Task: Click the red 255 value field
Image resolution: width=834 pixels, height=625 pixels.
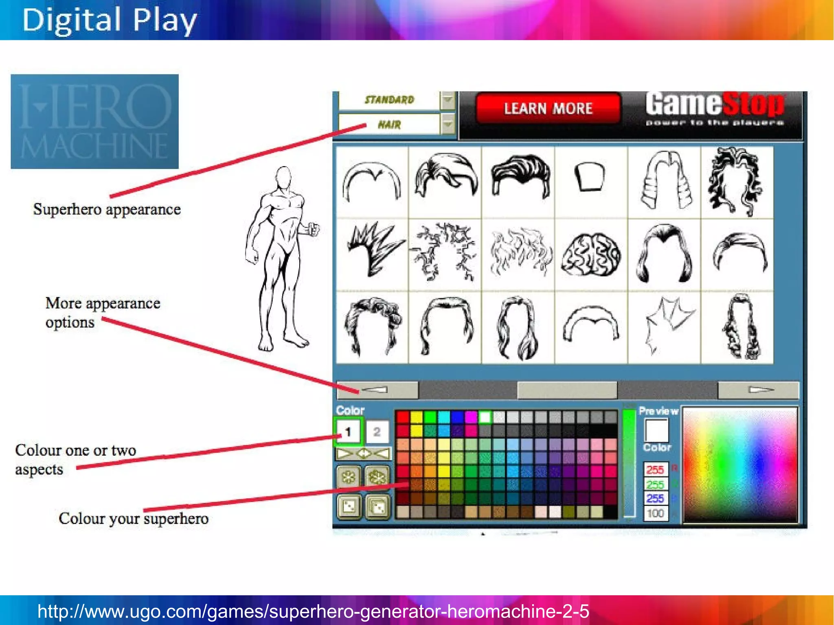Action: click(655, 469)
